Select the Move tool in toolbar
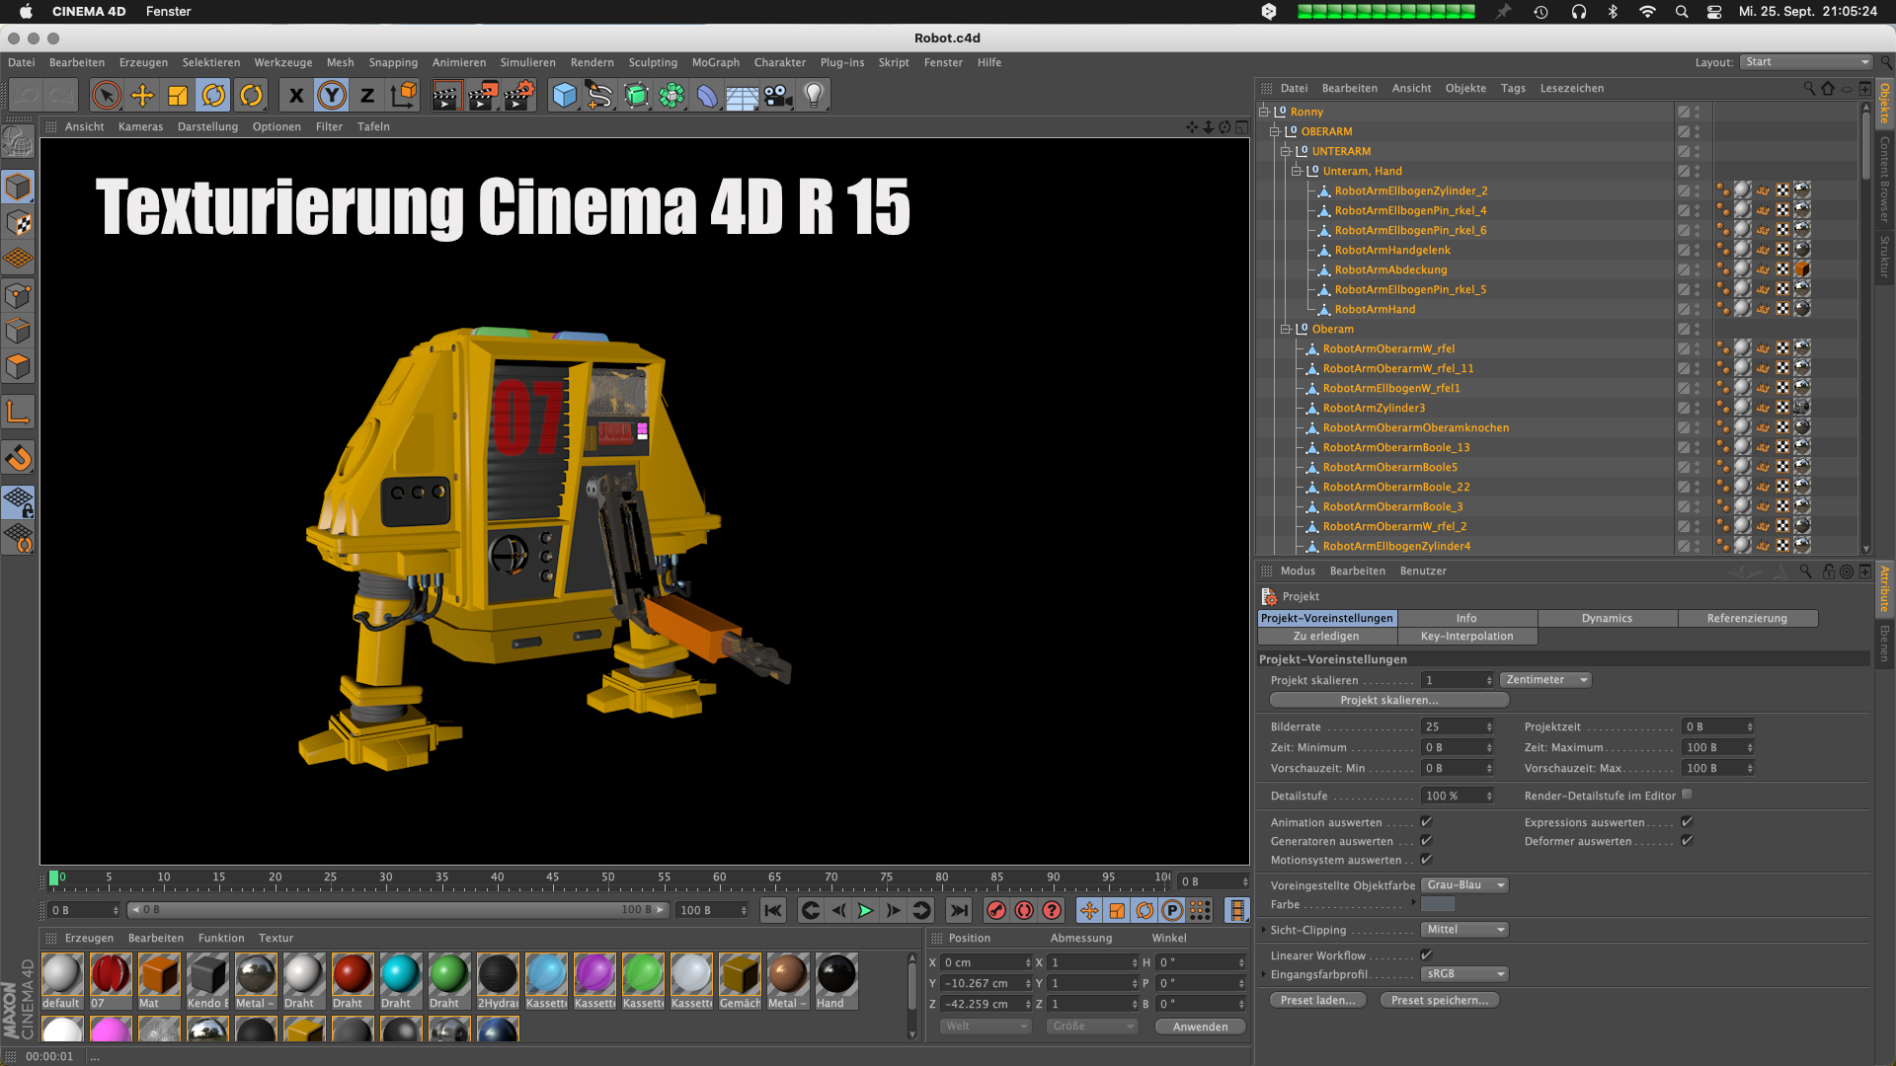 142,96
